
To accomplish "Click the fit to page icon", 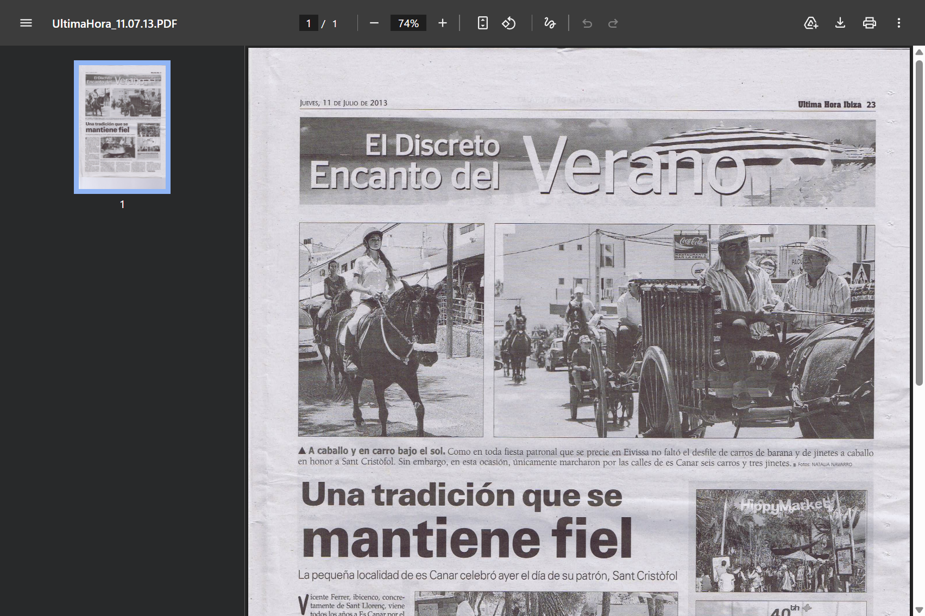I will (x=482, y=23).
